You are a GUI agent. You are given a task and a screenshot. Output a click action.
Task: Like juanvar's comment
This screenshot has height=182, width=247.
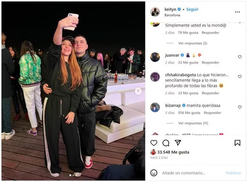tap(240, 57)
